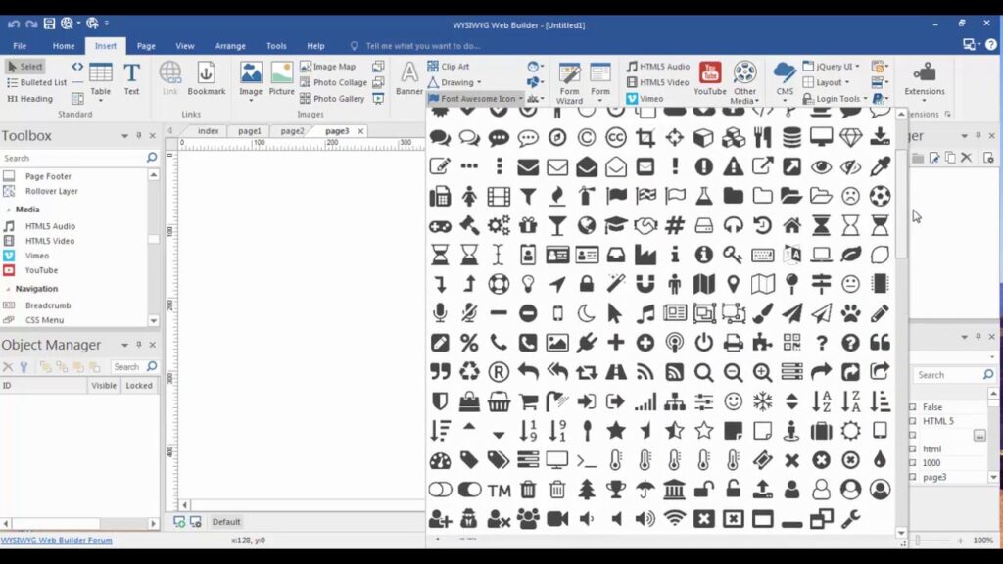Insert Clip Art
The height and width of the screenshot is (564, 1003).
click(449, 66)
